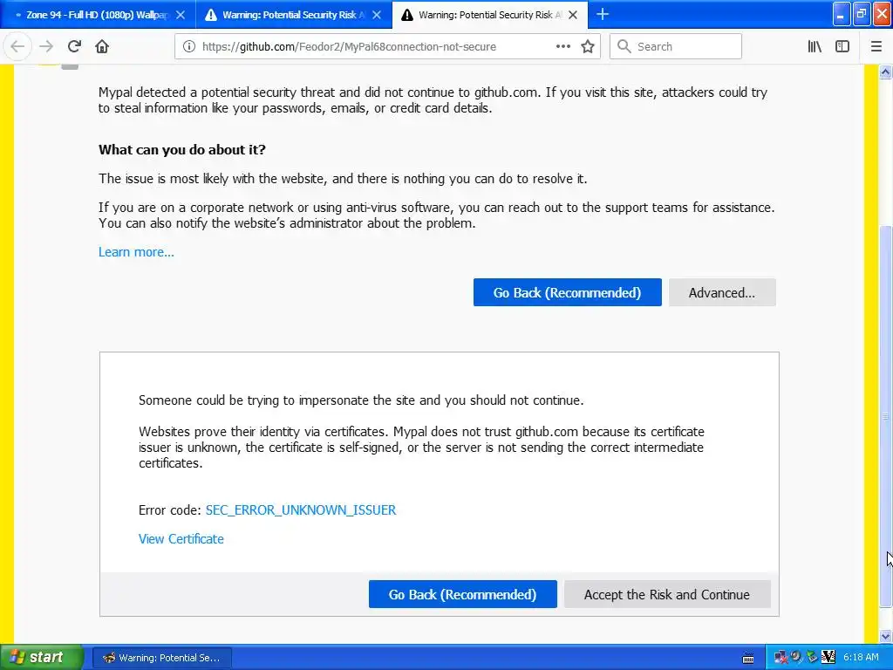Open page actions three-dot menu
893x670 pixels.
click(x=562, y=47)
